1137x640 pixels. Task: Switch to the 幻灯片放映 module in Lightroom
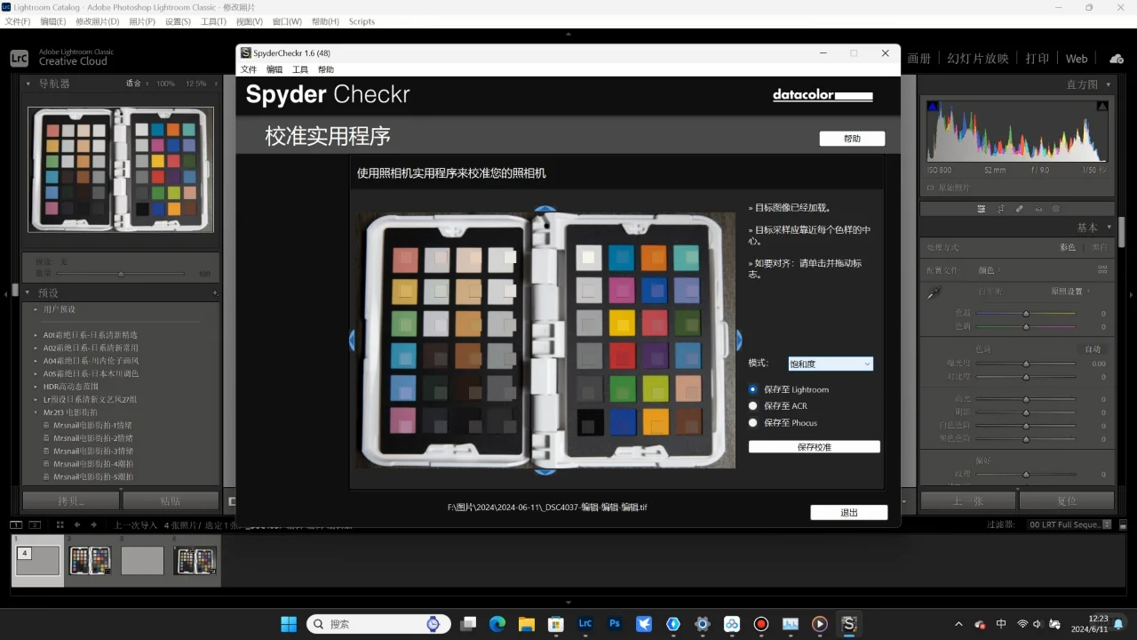point(978,59)
